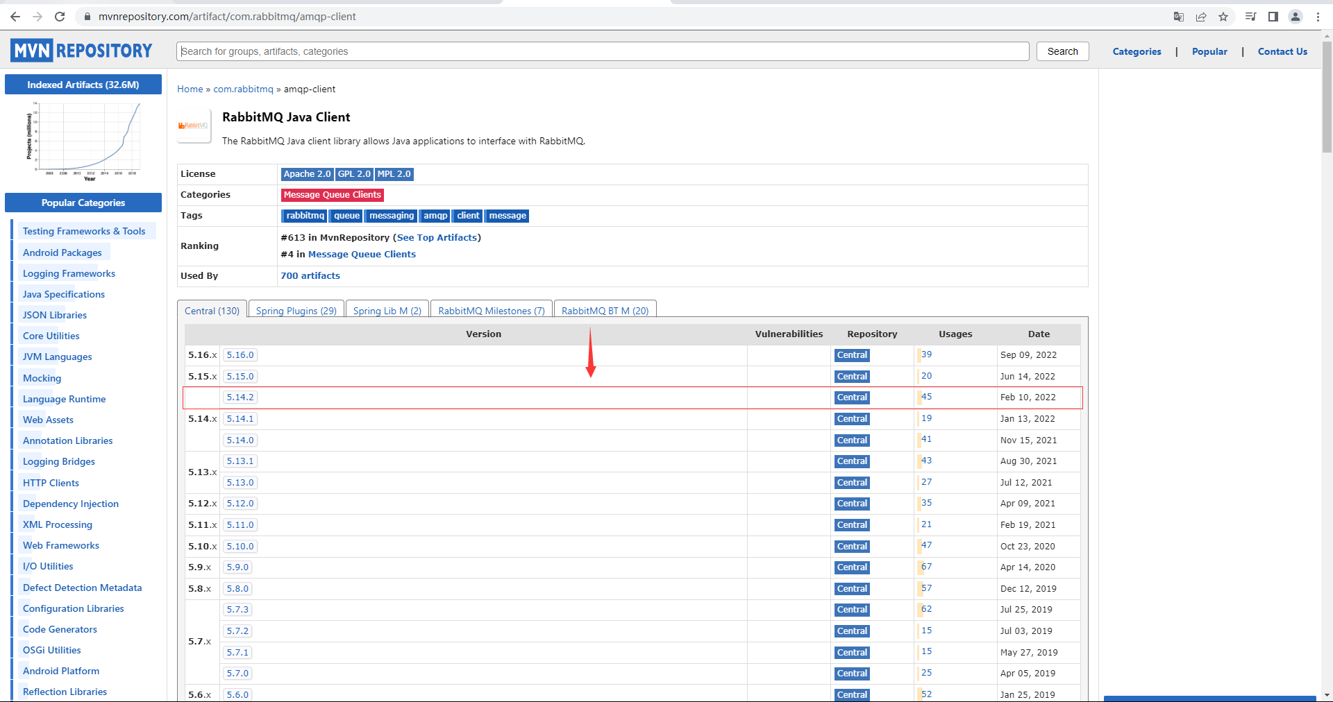Click the com.rabbitmq breadcrumb link
The image size is (1333, 702).
coord(243,89)
